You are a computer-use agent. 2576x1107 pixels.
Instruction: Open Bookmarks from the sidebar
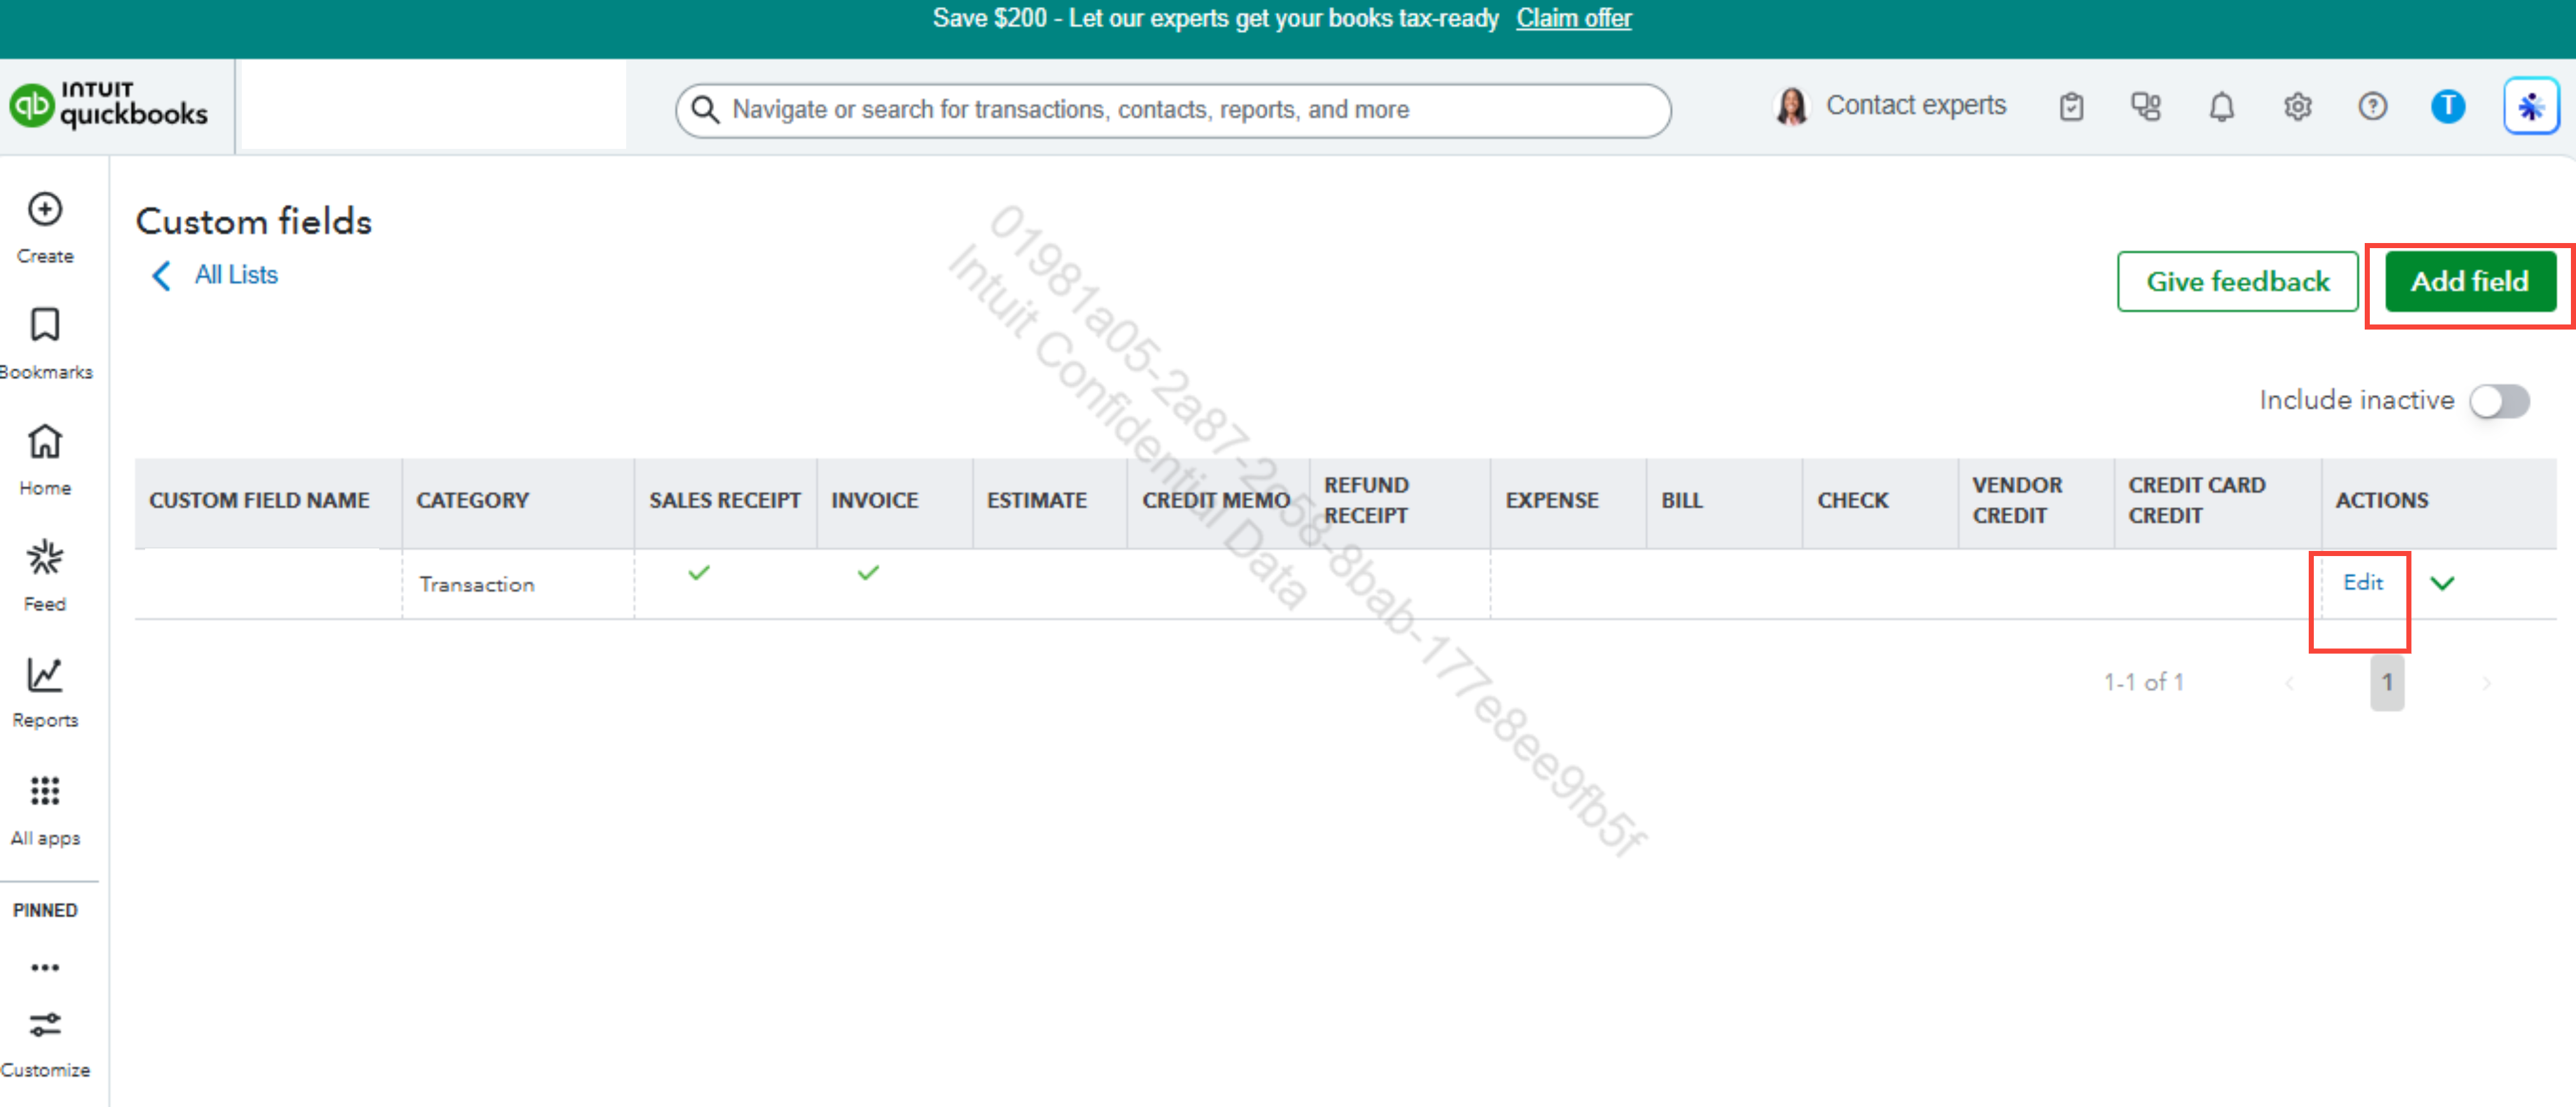(45, 326)
